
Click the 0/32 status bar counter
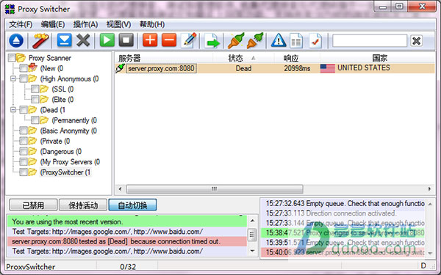point(128,267)
